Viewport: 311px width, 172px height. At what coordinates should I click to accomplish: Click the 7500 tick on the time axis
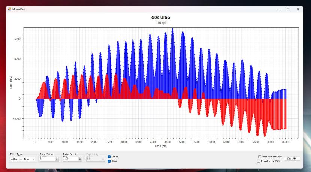pyautogui.click(x=256, y=142)
